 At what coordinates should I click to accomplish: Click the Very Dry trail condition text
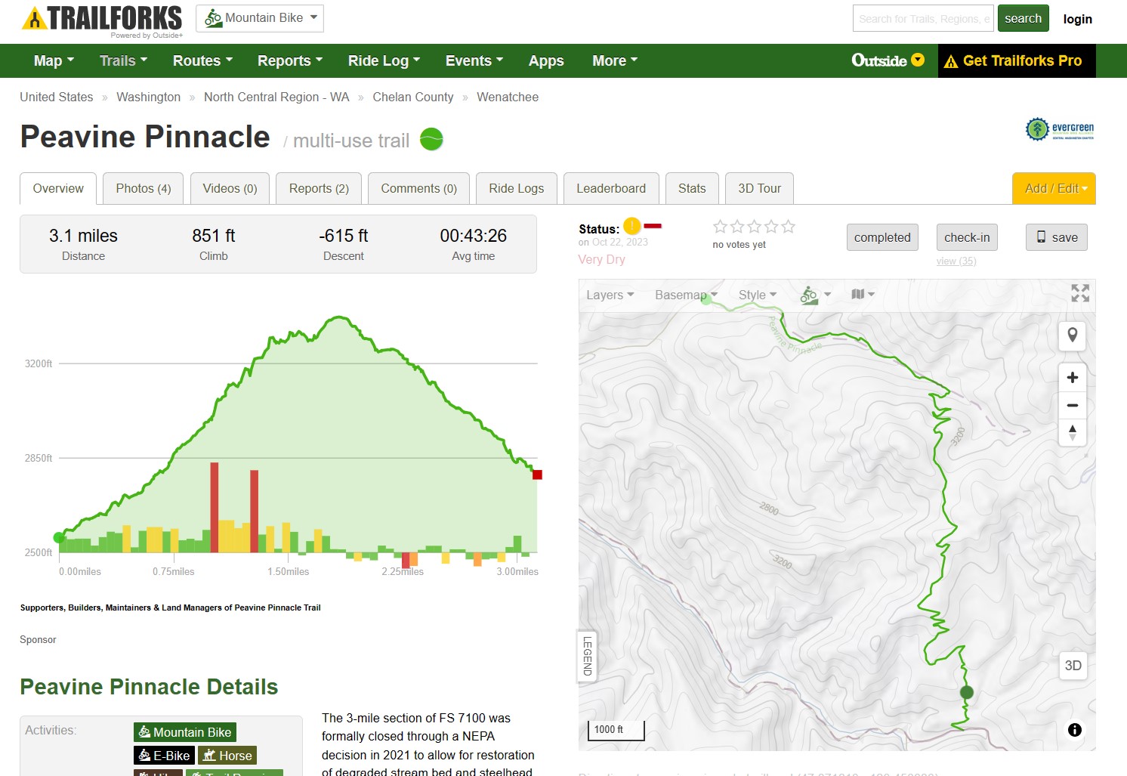tap(601, 259)
